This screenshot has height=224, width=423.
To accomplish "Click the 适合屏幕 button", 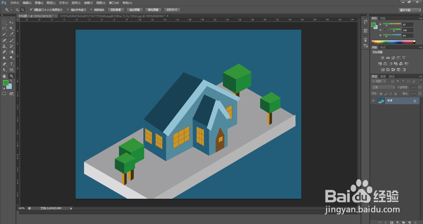I will (x=135, y=9).
